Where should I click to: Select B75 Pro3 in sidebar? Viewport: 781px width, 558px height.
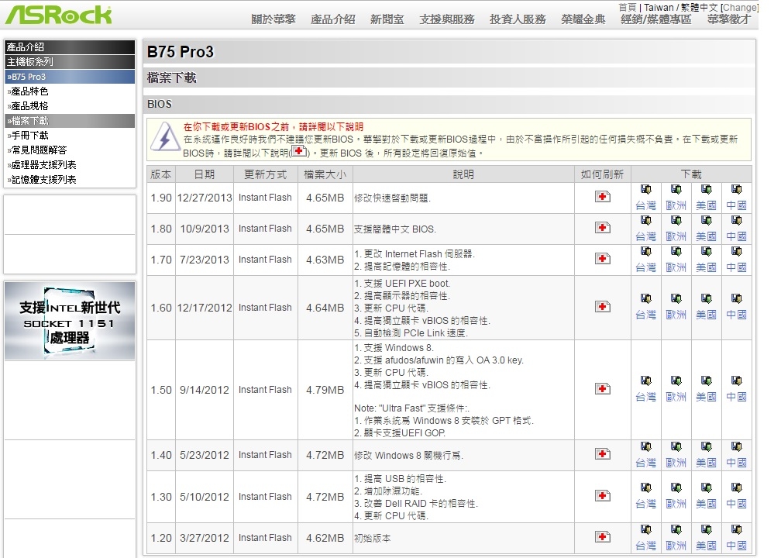70,77
